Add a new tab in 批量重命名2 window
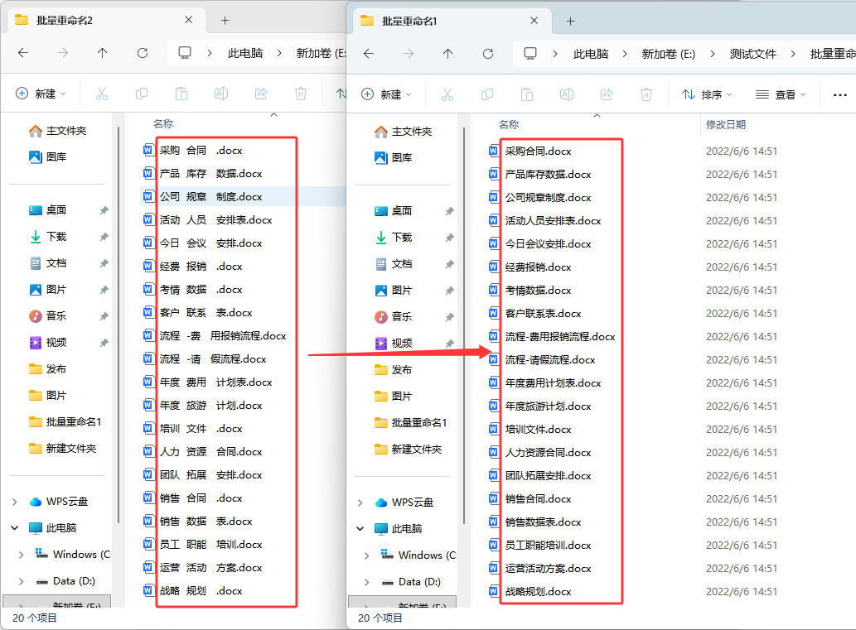856x630 pixels. [225, 20]
